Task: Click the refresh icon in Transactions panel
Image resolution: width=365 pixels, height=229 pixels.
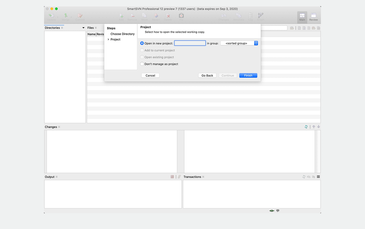Action: [x=304, y=177]
